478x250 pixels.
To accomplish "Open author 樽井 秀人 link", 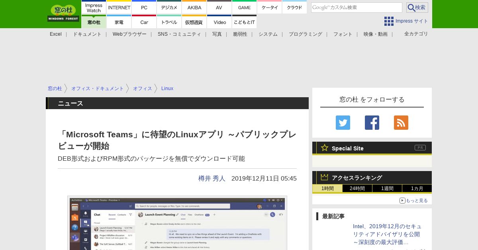I will (212, 179).
